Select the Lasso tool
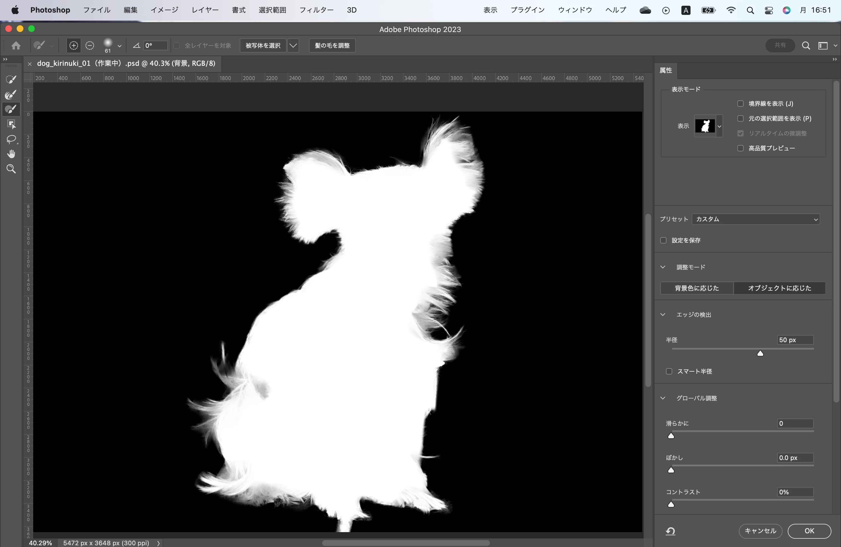 (11, 139)
